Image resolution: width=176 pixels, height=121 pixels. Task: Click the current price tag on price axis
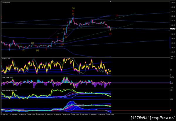173,29
